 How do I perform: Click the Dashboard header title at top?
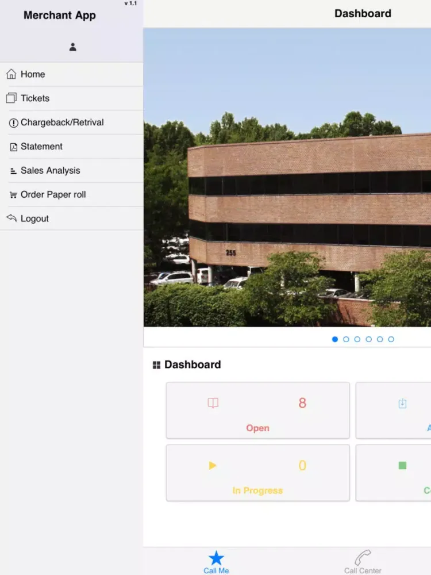[363, 14]
